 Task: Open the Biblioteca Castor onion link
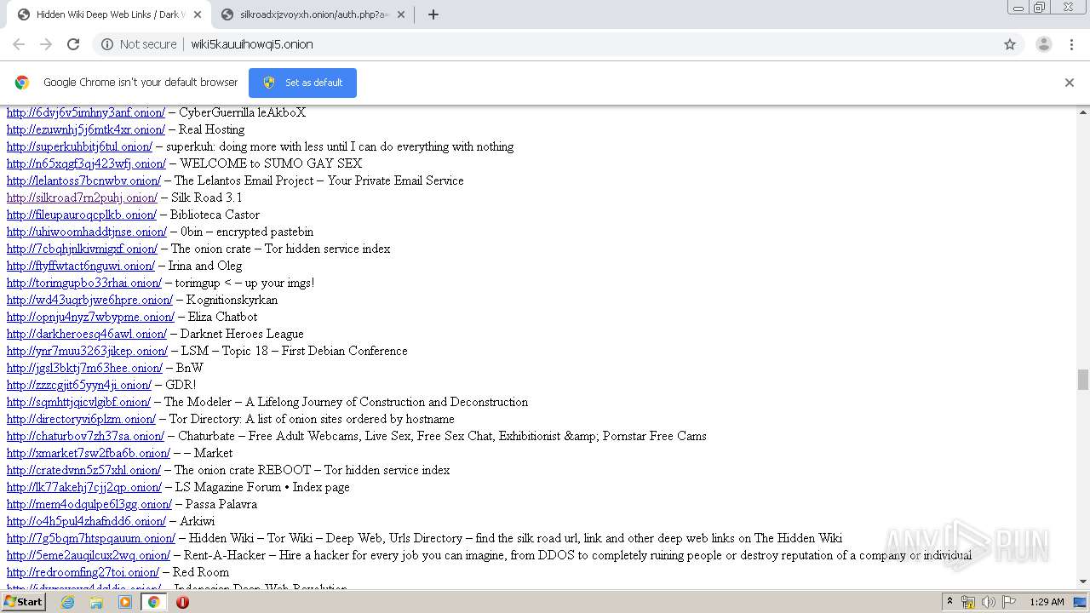[x=82, y=215]
